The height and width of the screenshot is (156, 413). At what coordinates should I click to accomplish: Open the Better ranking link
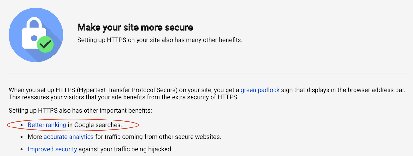click(47, 125)
